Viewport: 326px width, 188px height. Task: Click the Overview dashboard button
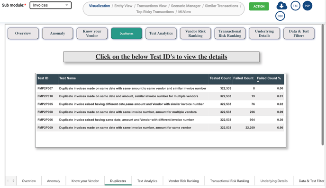[x=23, y=34]
